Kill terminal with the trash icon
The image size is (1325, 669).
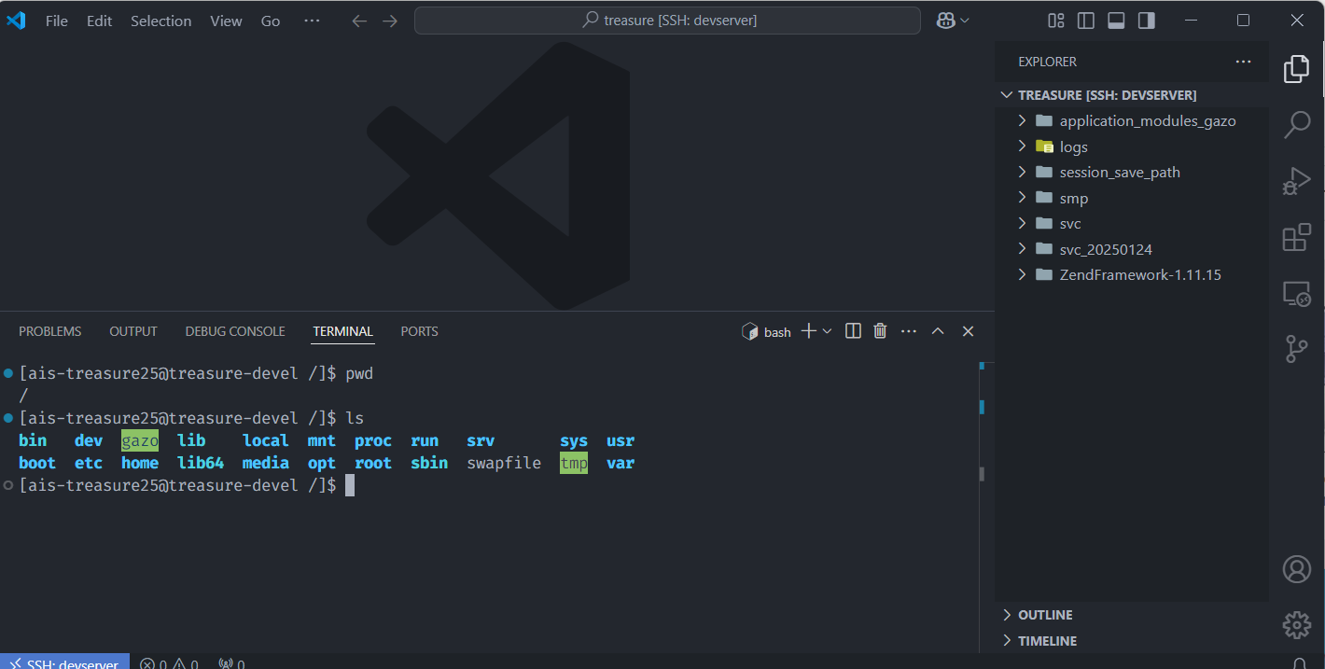pyautogui.click(x=880, y=331)
